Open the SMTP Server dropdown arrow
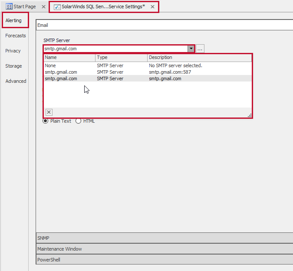 click(x=191, y=49)
